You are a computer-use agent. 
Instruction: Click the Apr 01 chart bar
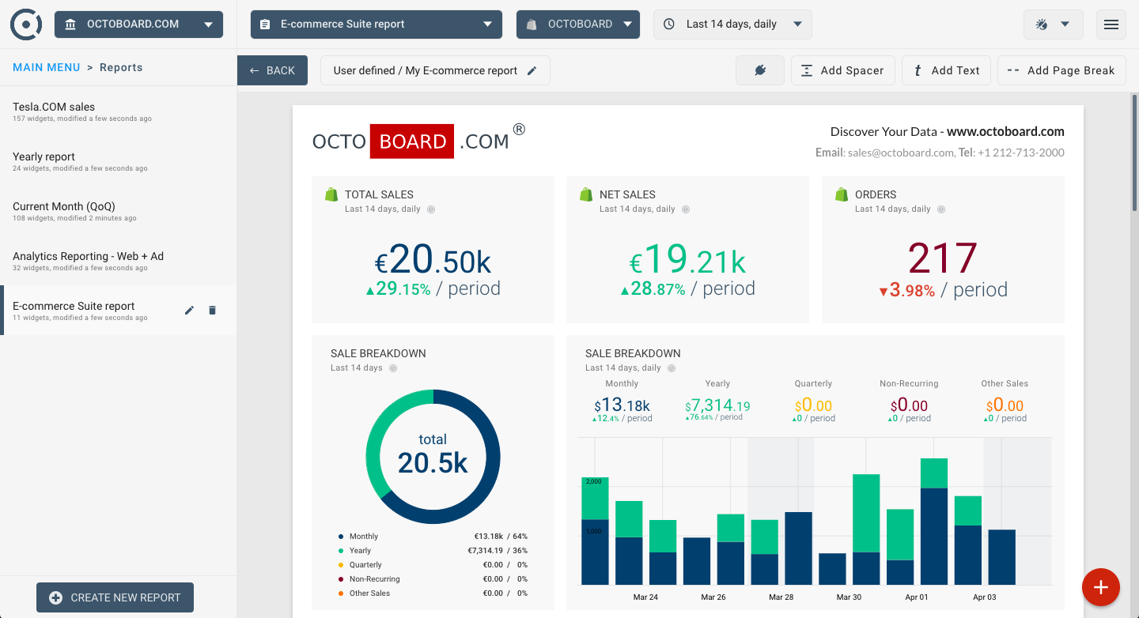934,522
